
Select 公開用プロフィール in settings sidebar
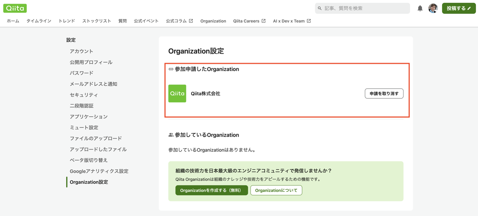91,62
